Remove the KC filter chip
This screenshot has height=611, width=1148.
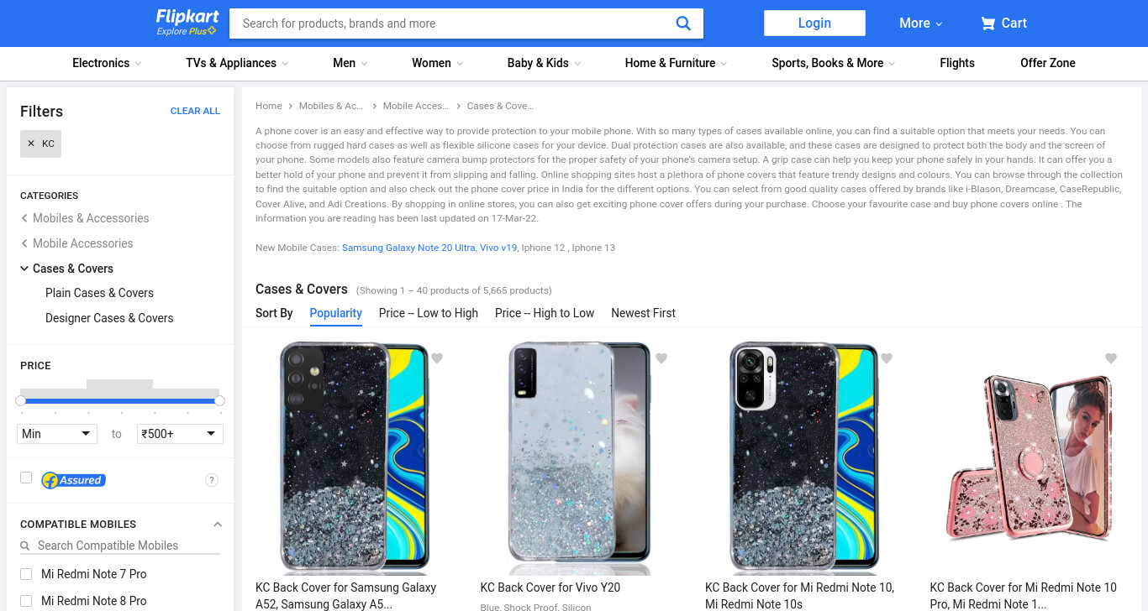41,144
